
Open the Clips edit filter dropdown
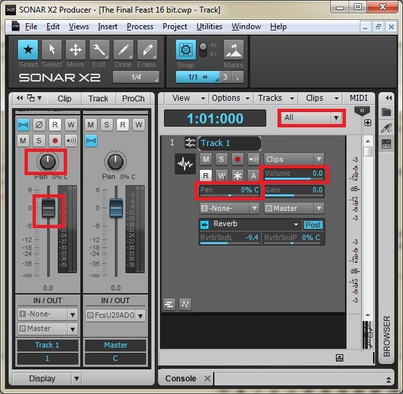[293, 159]
